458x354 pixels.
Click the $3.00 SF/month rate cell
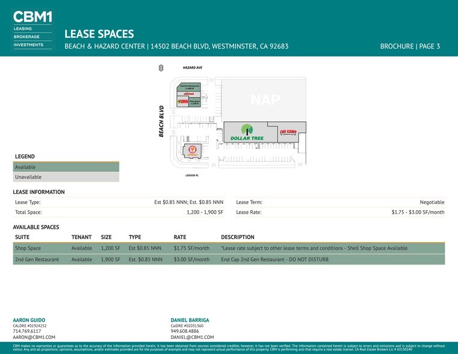[x=191, y=259]
